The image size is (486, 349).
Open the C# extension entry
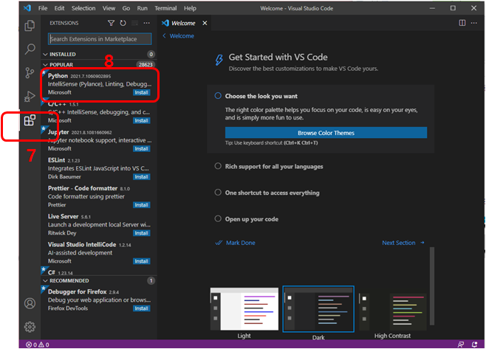click(x=99, y=272)
